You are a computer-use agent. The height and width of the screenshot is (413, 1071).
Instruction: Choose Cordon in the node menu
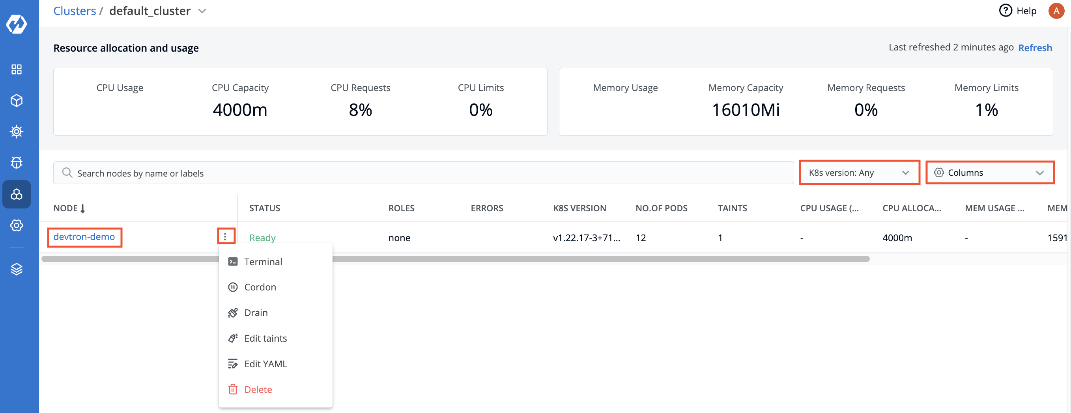(x=260, y=287)
